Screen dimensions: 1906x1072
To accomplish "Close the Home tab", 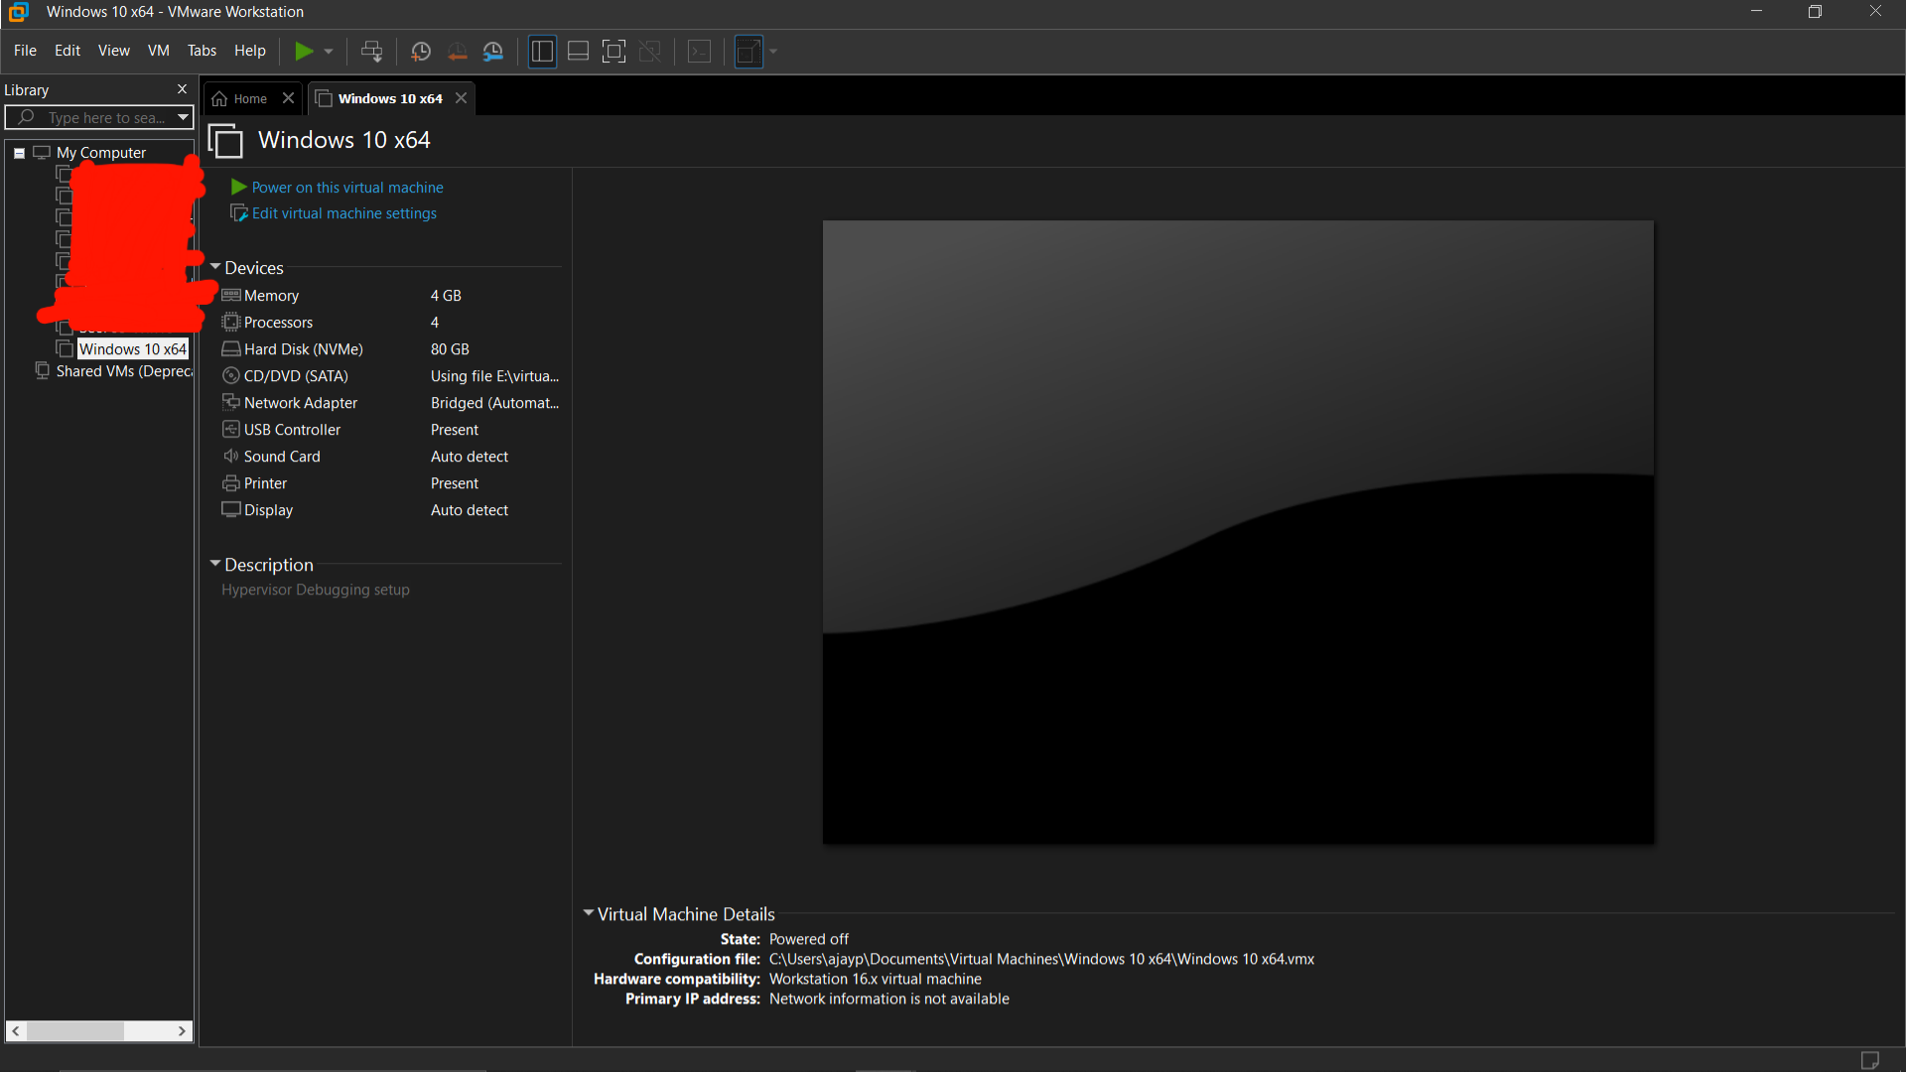I will [288, 97].
